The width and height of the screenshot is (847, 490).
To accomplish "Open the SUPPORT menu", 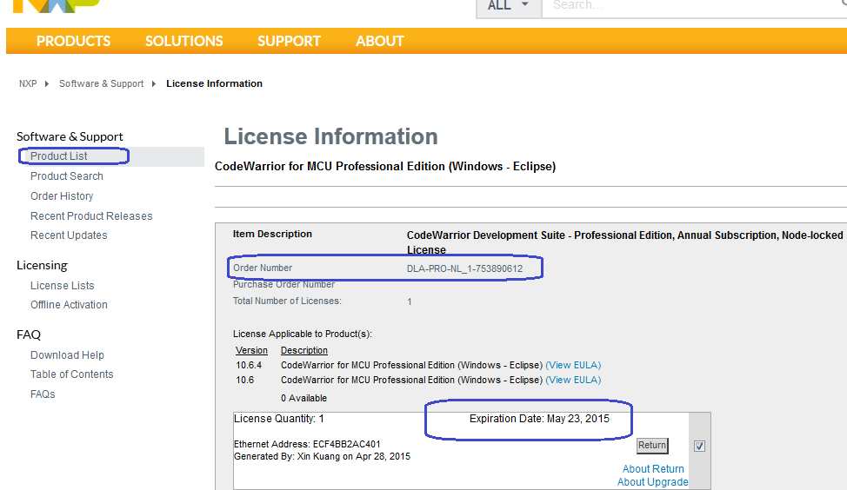I will pyautogui.click(x=289, y=41).
